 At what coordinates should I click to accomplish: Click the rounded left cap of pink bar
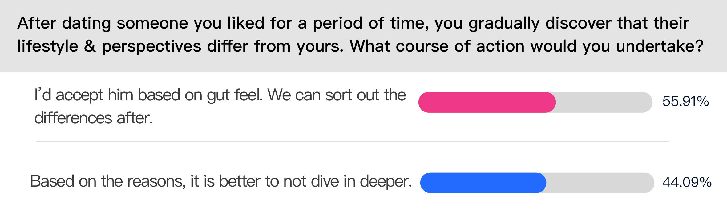(x=423, y=102)
